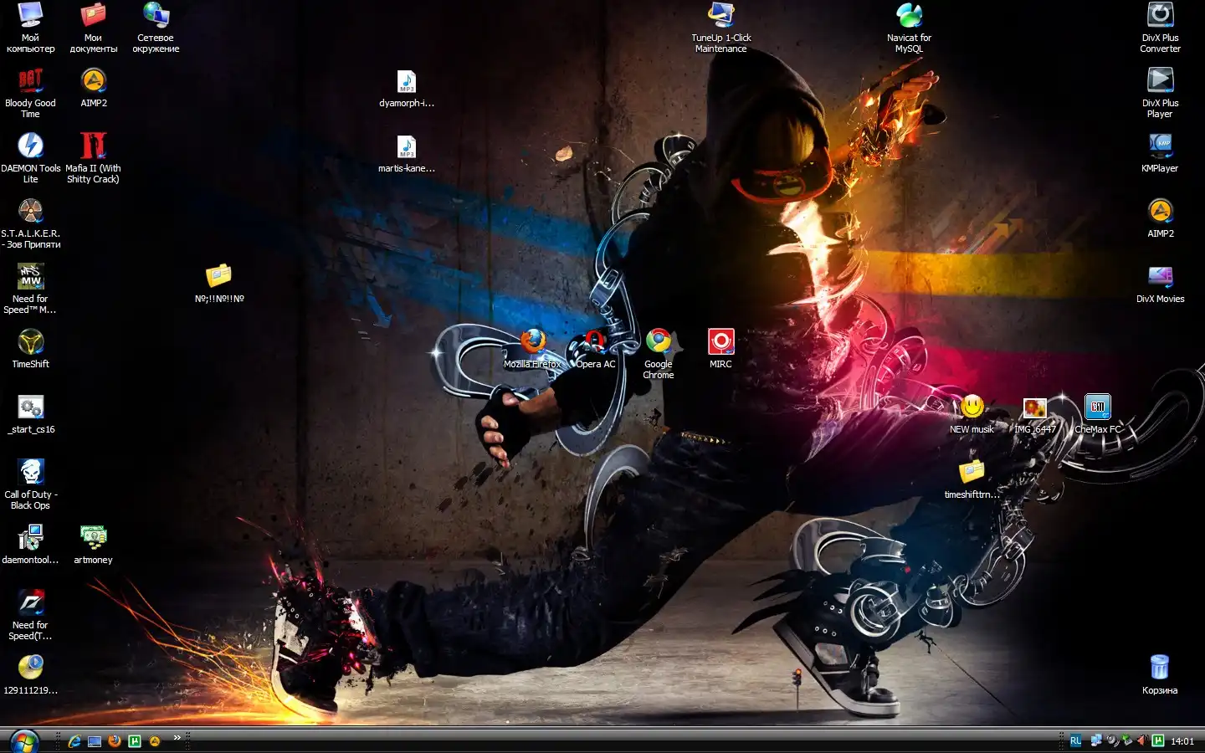Open the Start menu orb

pyautogui.click(x=24, y=740)
